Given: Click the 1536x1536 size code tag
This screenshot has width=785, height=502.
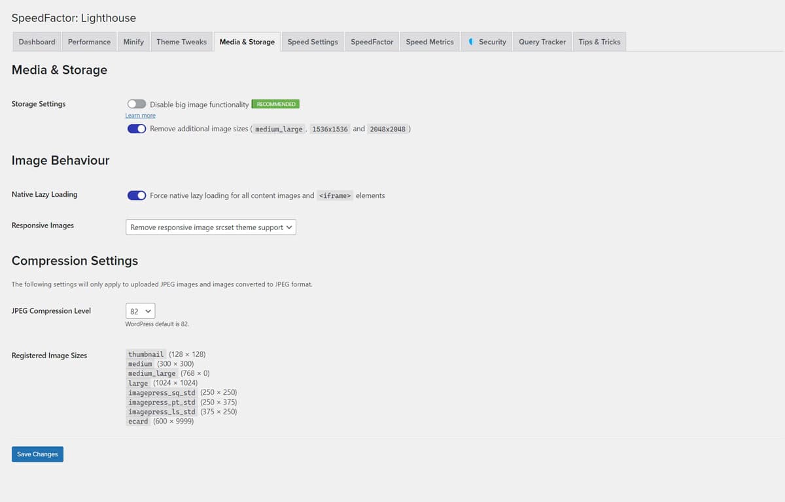Looking at the screenshot, I should pyautogui.click(x=330, y=129).
